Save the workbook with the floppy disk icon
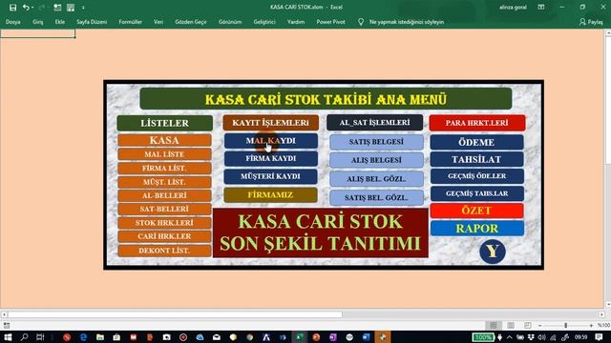Image resolution: width=611 pixels, height=343 pixels. [12, 8]
